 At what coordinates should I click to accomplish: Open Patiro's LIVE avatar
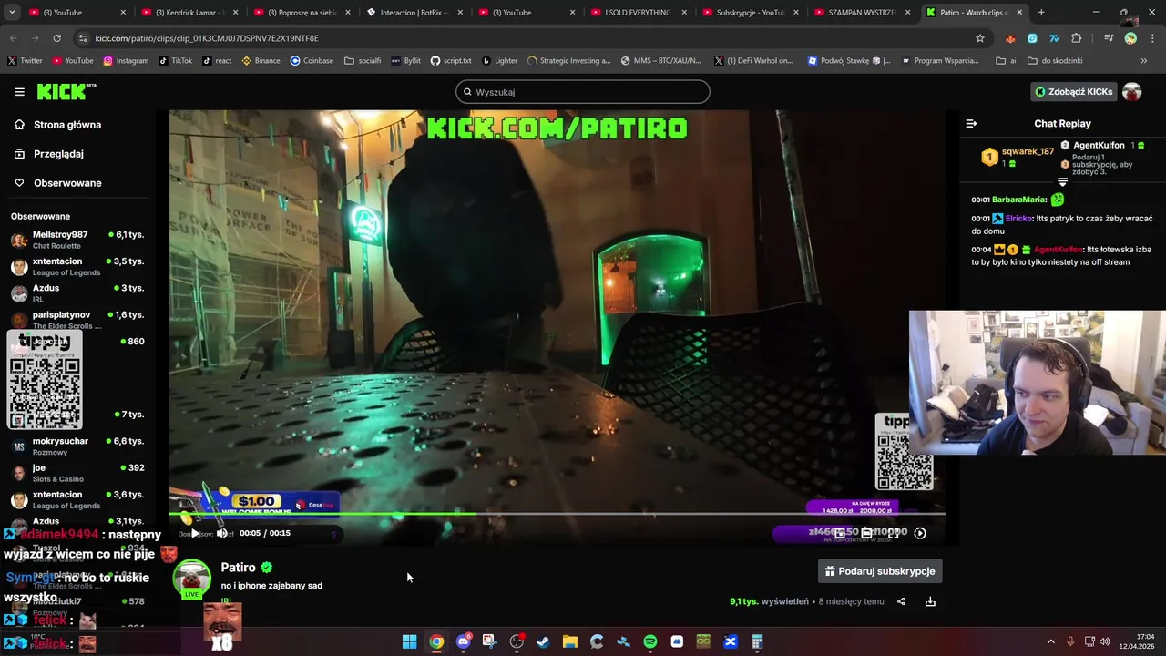point(191,579)
